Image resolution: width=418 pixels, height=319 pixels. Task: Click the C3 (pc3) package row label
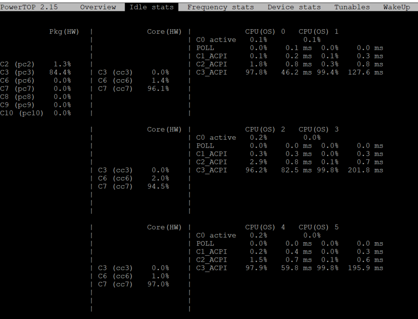coord(17,72)
